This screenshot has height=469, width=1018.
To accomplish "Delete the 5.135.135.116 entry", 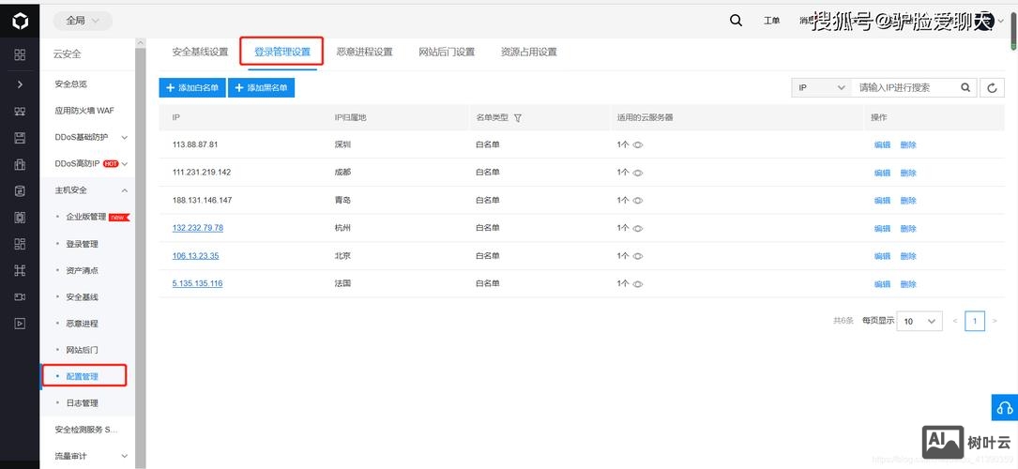I will pos(907,284).
